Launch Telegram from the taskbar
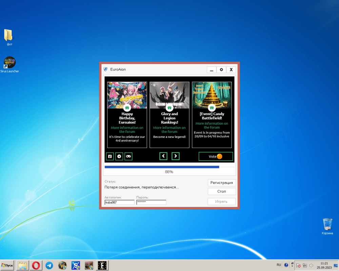This screenshot has width=339, height=271. pyautogui.click(x=49, y=265)
